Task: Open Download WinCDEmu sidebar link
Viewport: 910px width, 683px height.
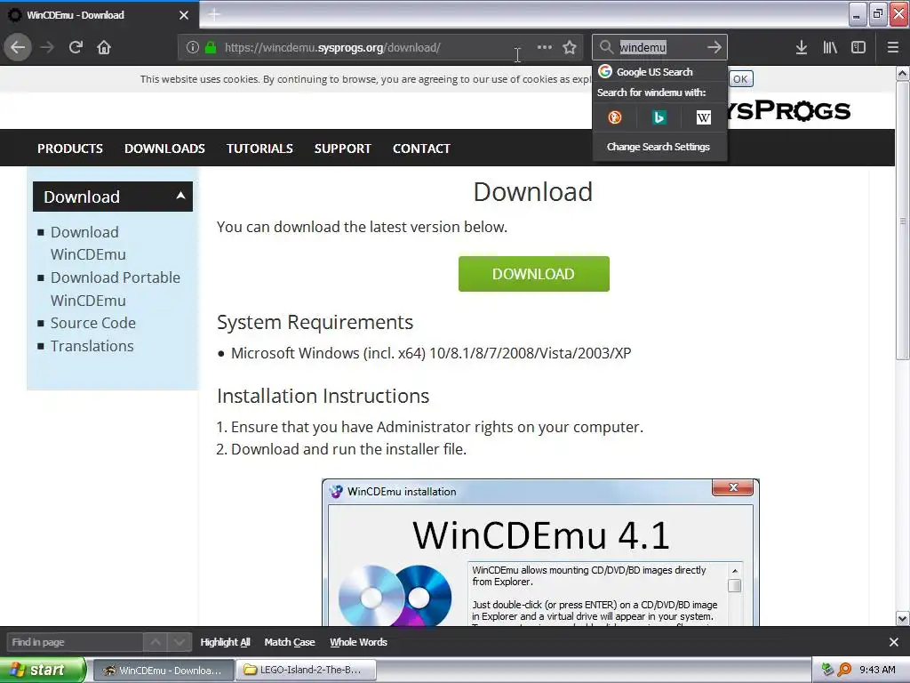Action: [88, 243]
